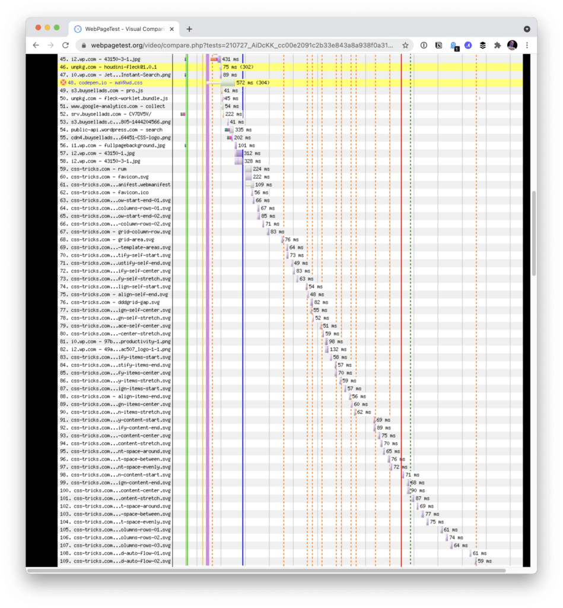Open the Extensions puzzle piece icon
The image size is (563, 608).
pyautogui.click(x=498, y=45)
